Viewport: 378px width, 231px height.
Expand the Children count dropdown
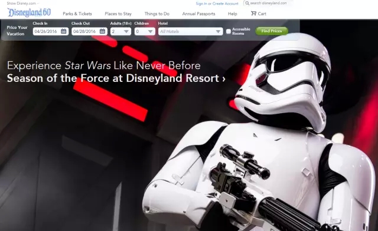(145, 31)
